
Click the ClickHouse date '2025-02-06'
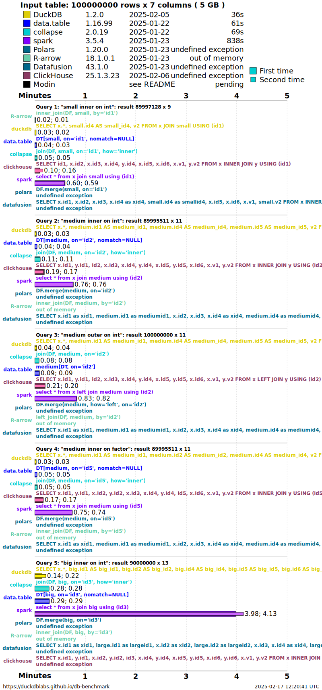(x=149, y=75)
